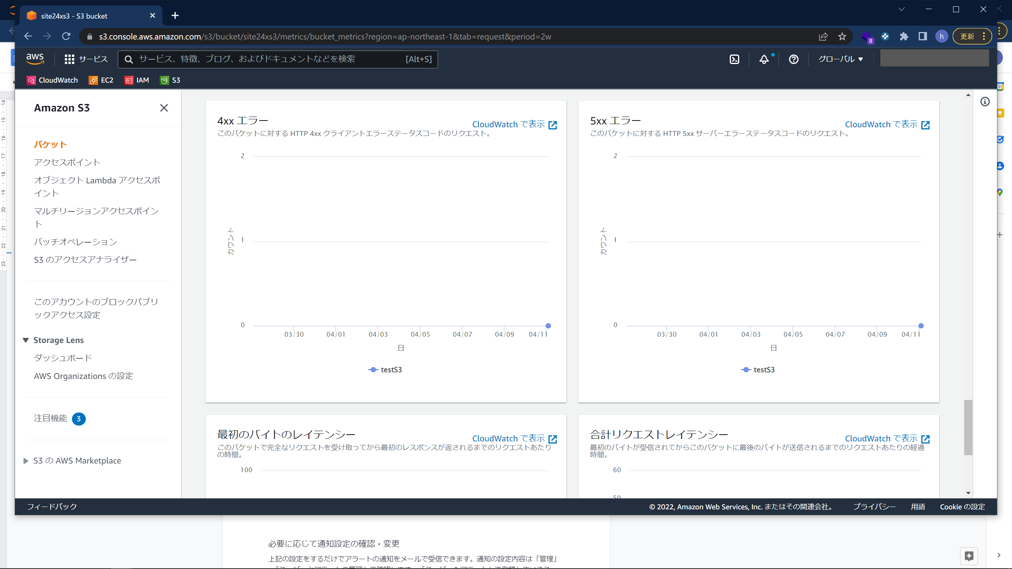Expand the S3 の AWS Marketplace section
This screenshot has width=1012, height=569.
point(26,461)
